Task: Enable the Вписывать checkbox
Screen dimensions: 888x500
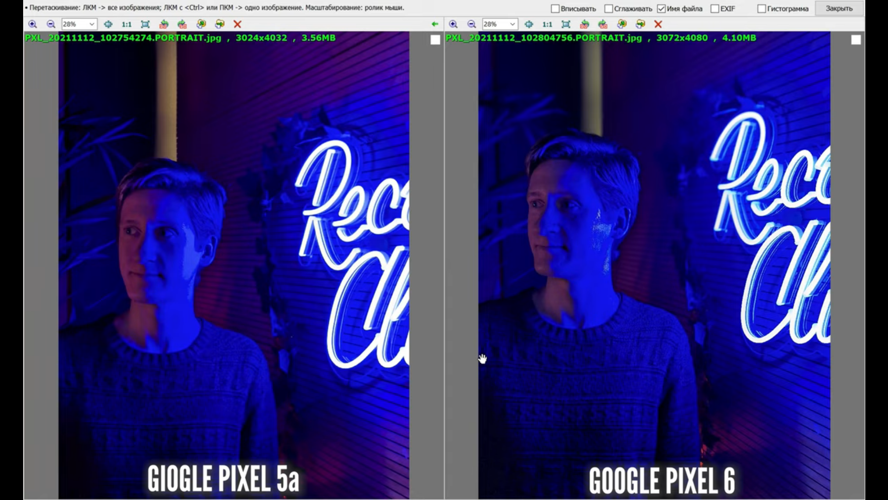Action: [x=555, y=9]
